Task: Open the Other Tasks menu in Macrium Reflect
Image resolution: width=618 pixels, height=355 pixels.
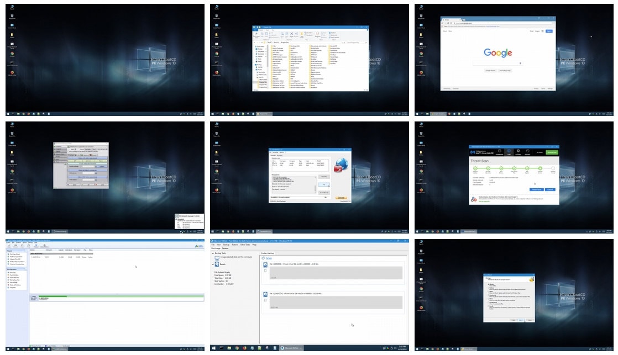Action: click(x=244, y=245)
